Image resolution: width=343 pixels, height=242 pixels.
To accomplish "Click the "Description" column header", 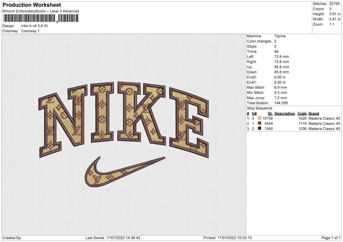I will [285, 114].
